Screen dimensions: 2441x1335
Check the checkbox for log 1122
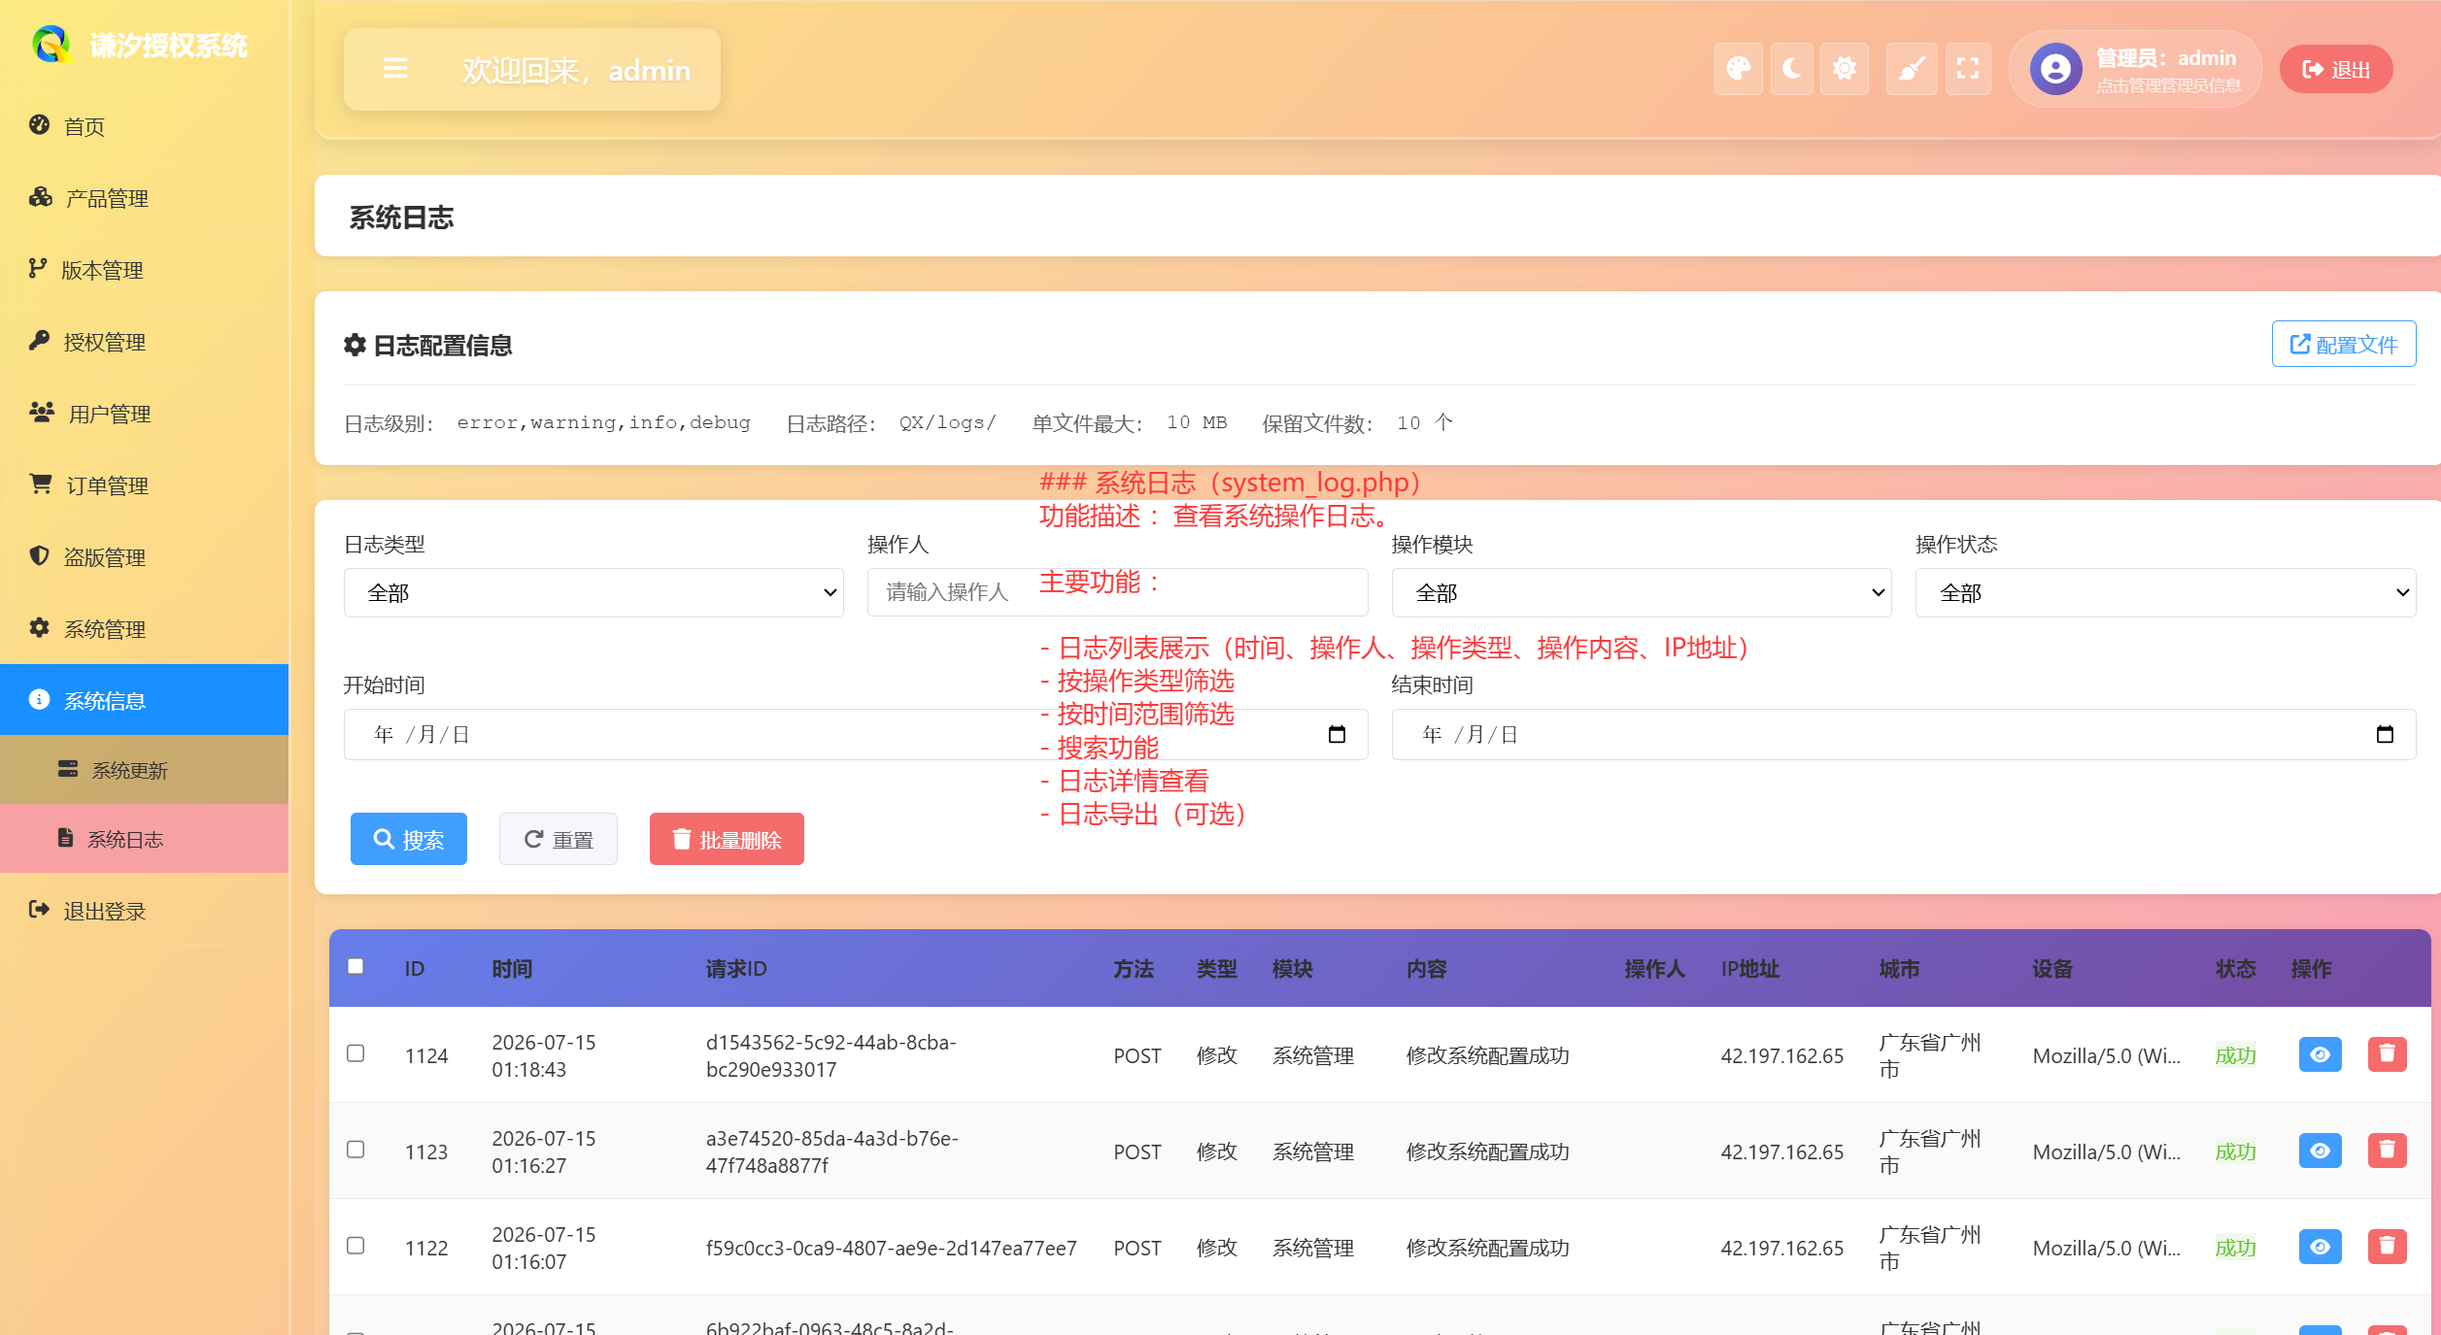tap(356, 1246)
